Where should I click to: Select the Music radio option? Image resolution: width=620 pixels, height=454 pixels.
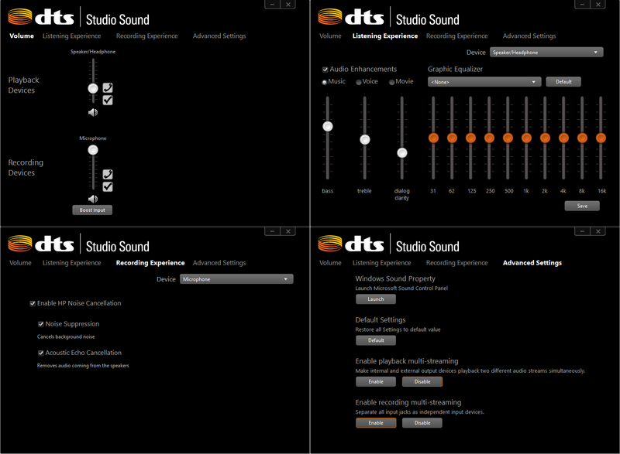click(324, 82)
